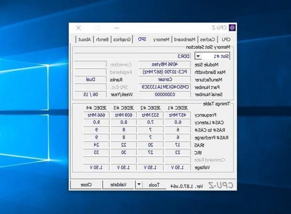This screenshot has height=214, width=291.
Task: Open the CPU tab
Action: (226, 39)
